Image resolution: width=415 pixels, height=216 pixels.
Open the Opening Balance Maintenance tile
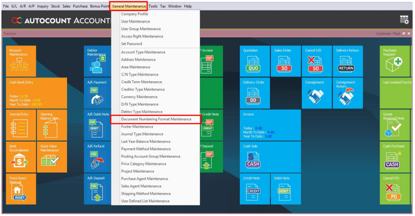pyautogui.click(x=52, y=125)
